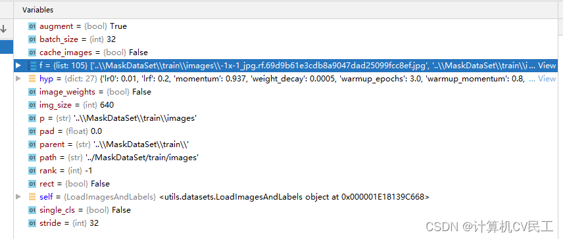Click the self object type icon
The image size is (563, 239).
coord(32,197)
